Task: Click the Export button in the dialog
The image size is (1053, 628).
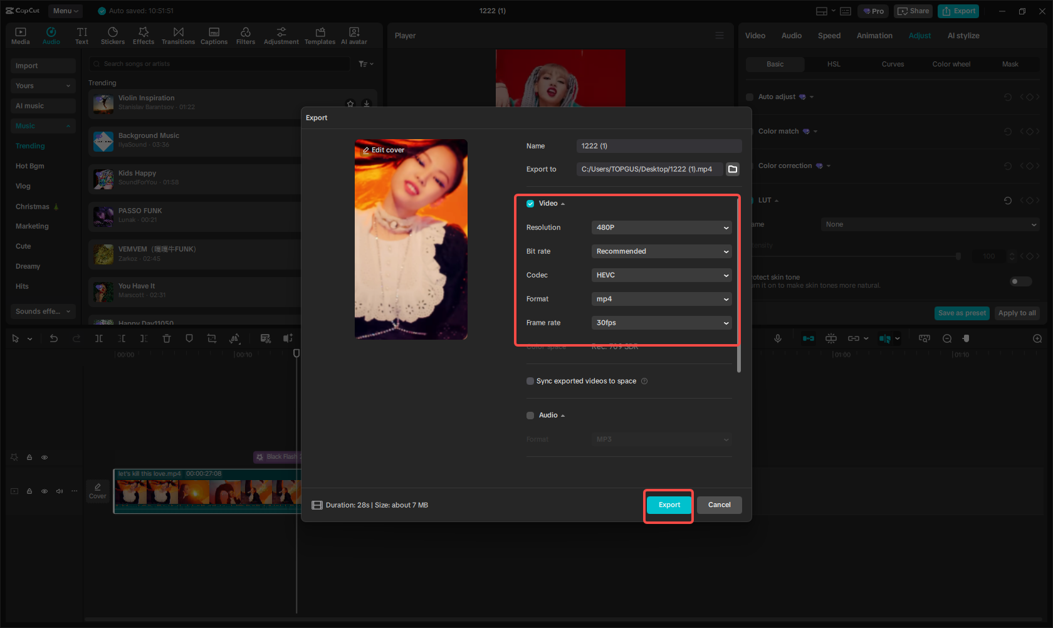Action: [668, 505]
